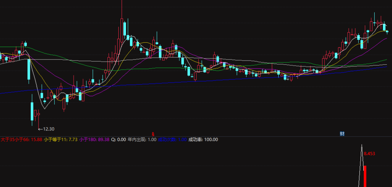Click the 成功率 100.00 readout
The height and width of the screenshot is (187, 392).
203,140
